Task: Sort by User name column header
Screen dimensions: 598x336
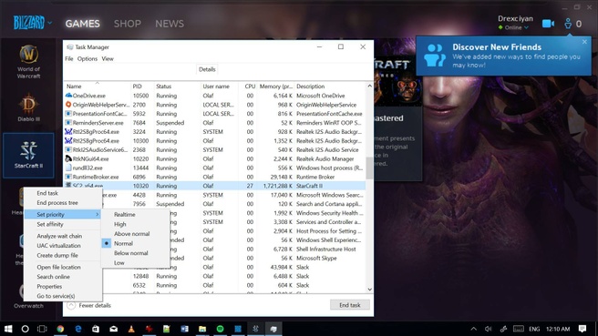Action: pyautogui.click(x=220, y=87)
